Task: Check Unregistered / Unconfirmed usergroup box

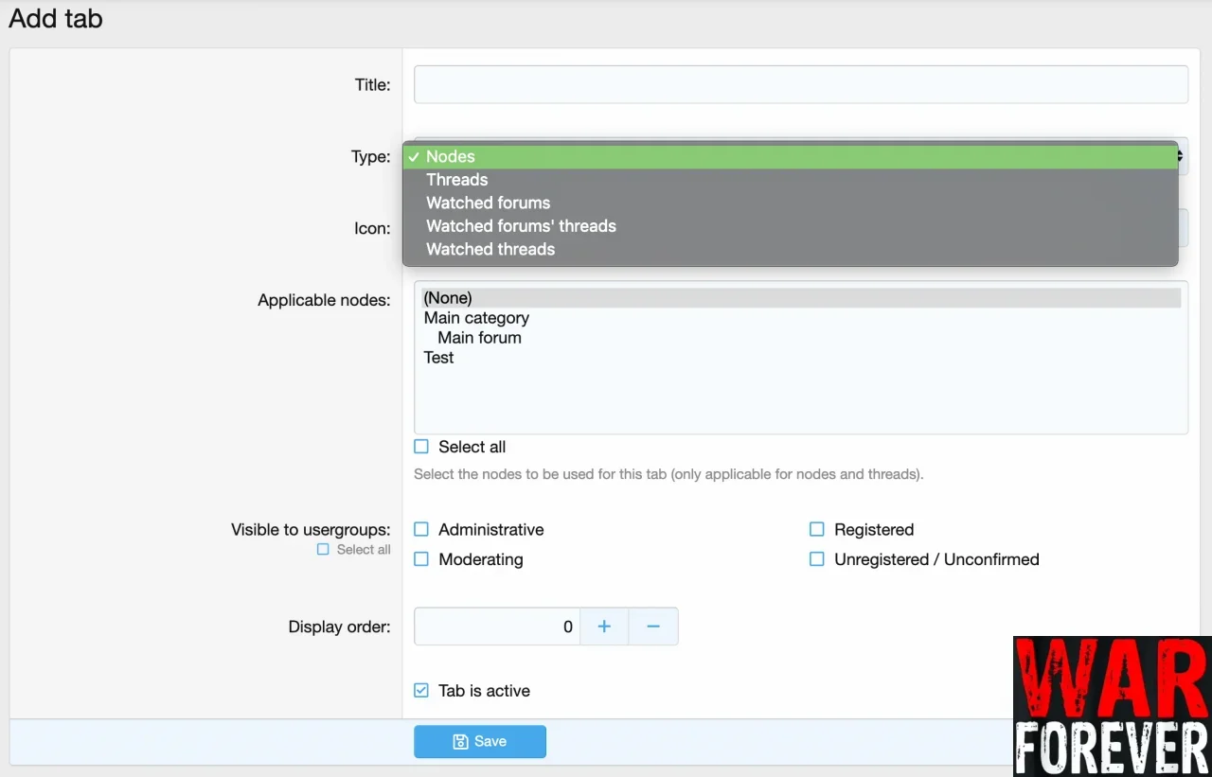Action: 817,559
